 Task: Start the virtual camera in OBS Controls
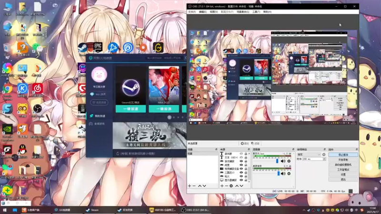(343, 165)
